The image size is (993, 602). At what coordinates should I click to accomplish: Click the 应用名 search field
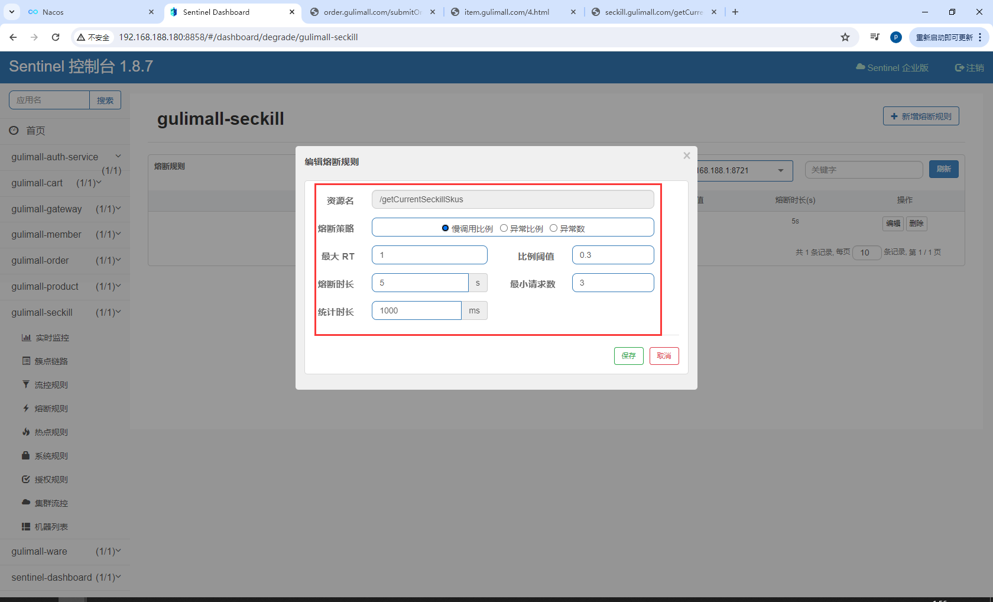click(49, 100)
